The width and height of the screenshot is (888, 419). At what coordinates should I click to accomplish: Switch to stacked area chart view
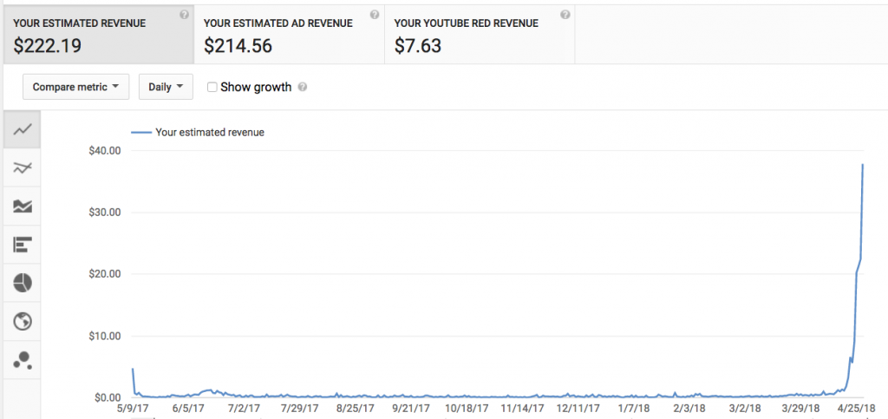[23, 206]
